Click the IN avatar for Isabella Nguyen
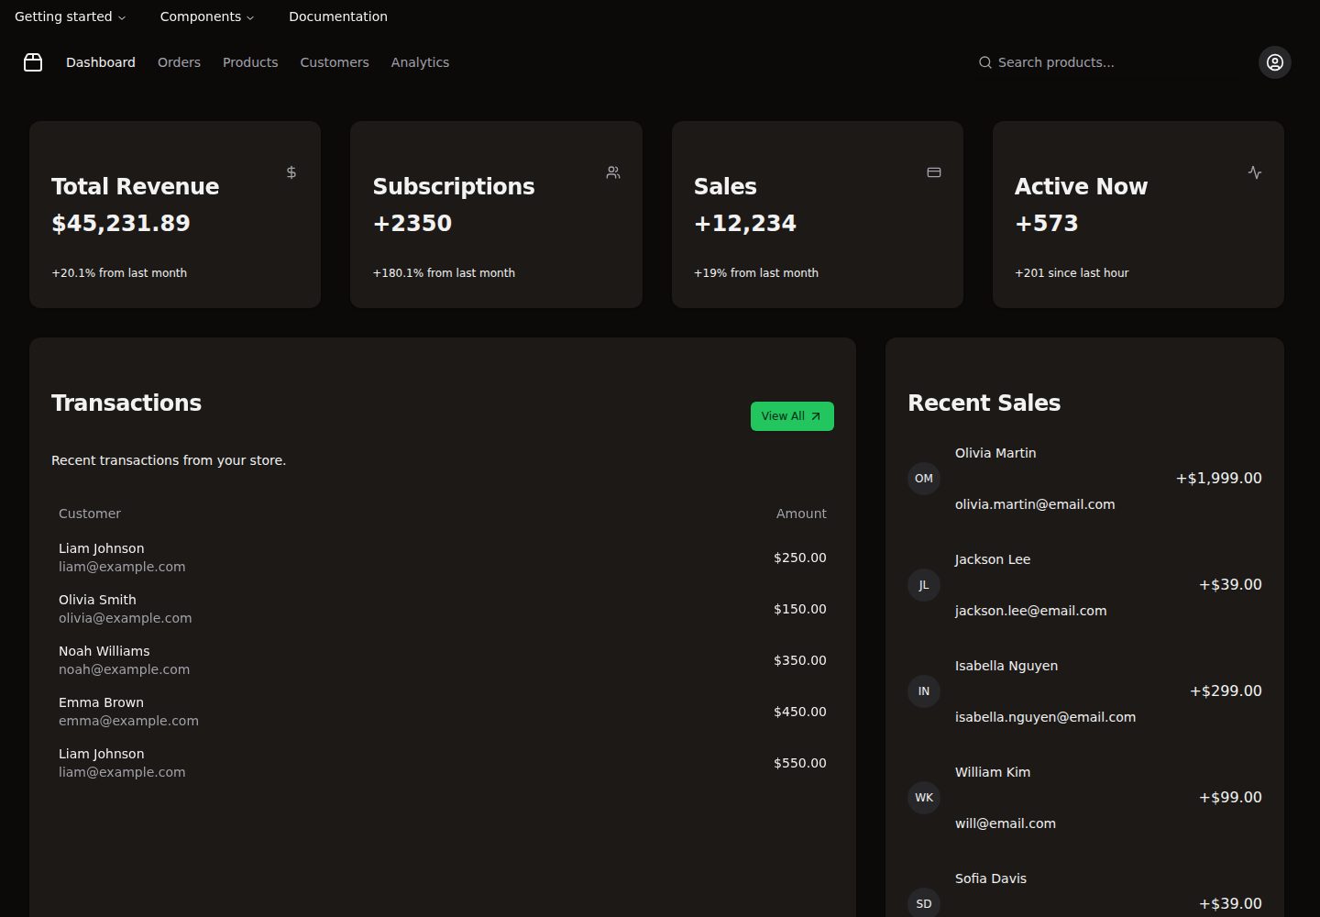This screenshot has height=917, width=1320. coord(924,691)
